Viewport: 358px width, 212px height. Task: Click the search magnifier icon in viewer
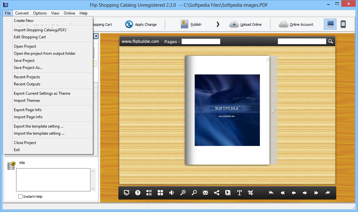click(330, 41)
